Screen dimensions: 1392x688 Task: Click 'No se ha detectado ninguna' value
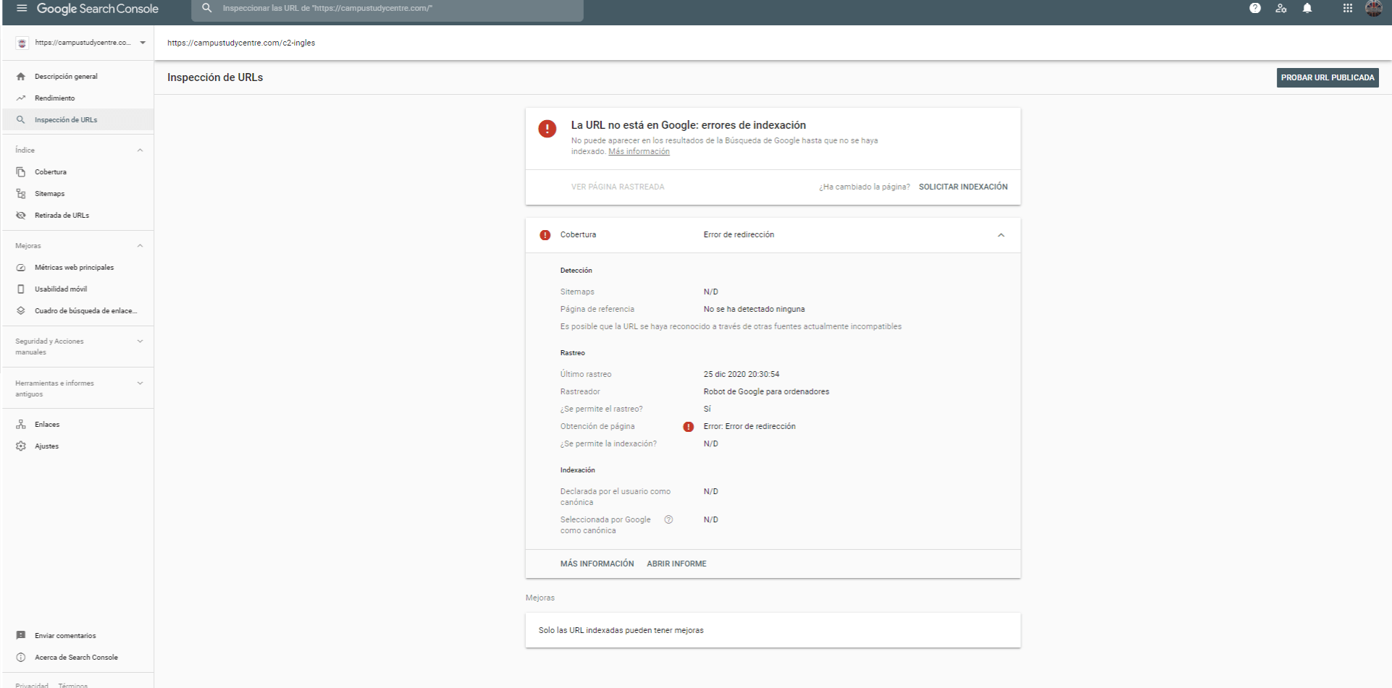754,310
